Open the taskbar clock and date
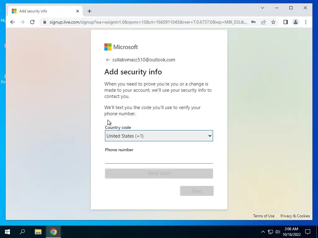Screen dimensions: 318x238 tap(291, 232)
